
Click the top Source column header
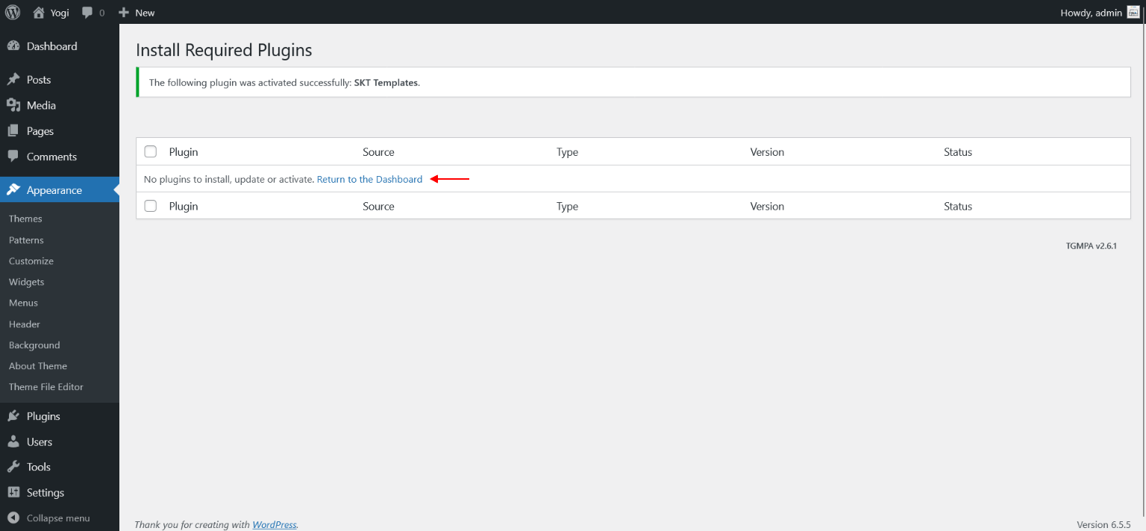click(378, 151)
